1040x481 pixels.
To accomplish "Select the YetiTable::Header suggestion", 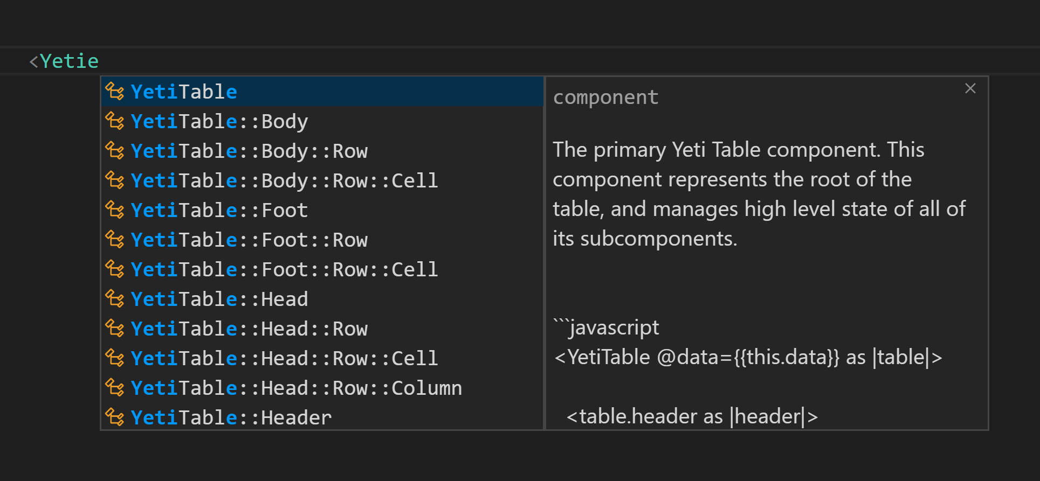I will (x=231, y=418).
